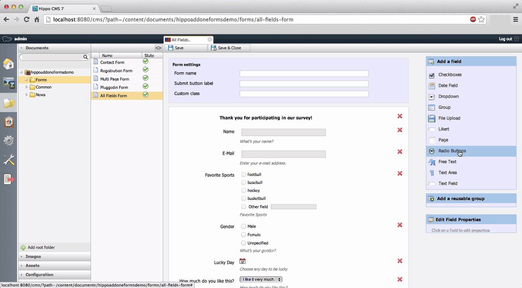Viewport: 522px width, 288px height.
Task: Expand the Configuration section
Action: pos(54,275)
